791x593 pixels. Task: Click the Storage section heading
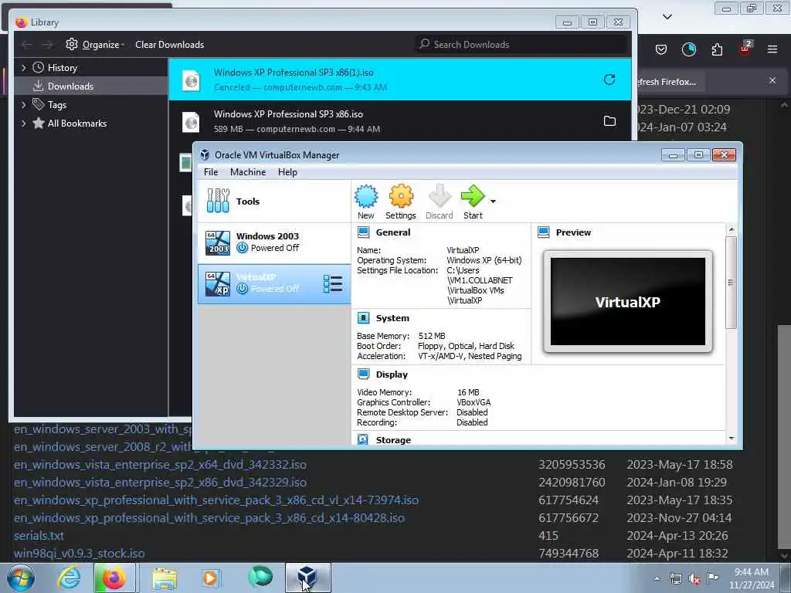point(393,440)
